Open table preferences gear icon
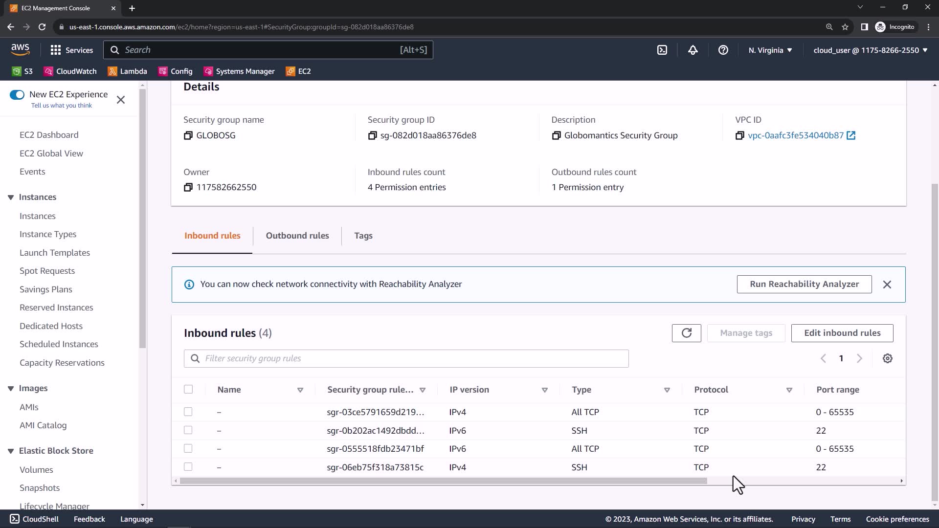Viewport: 939px width, 528px height. coord(887,358)
